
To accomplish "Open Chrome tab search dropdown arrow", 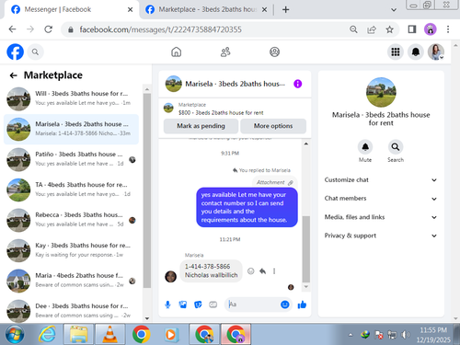I will tap(394, 10).
